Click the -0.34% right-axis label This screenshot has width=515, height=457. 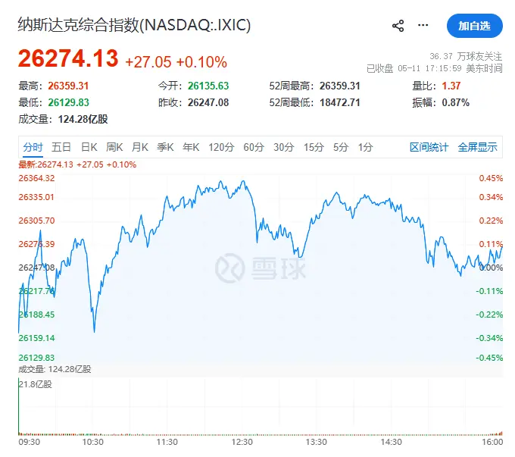pos(489,338)
